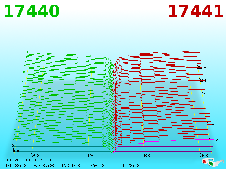
Task: Click the 22:30 time axis label
Action: pos(209,109)
